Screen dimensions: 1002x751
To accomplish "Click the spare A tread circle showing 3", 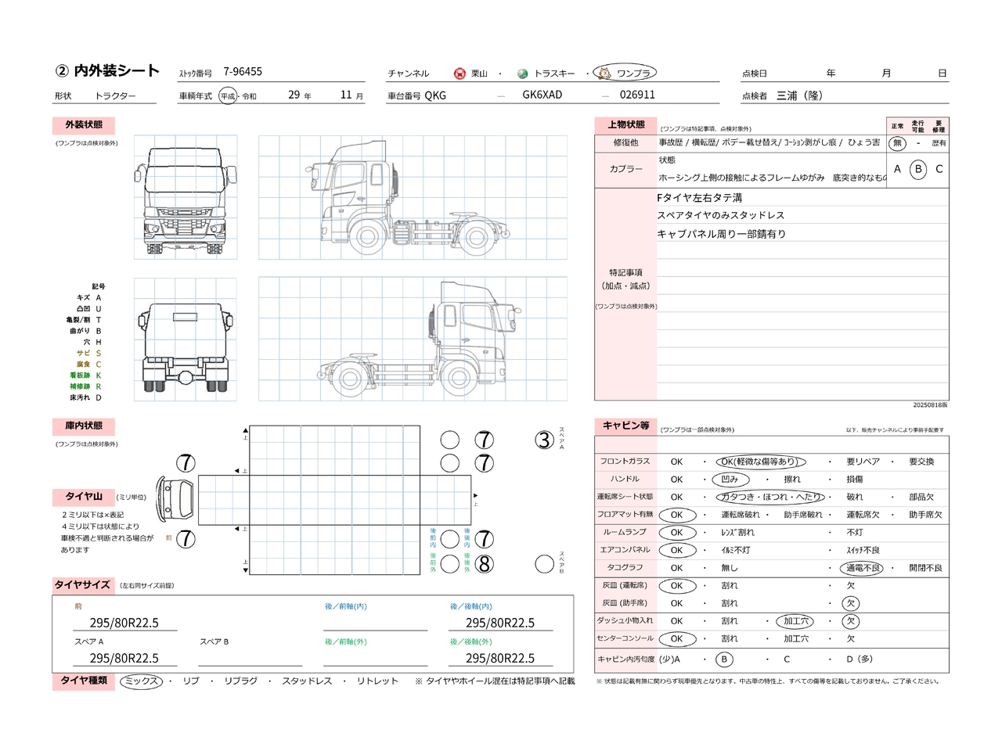I will tap(544, 440).
